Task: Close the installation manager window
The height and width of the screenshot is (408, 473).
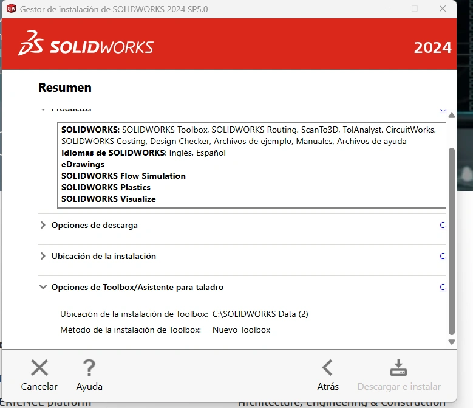Action: tap(443, 9)
